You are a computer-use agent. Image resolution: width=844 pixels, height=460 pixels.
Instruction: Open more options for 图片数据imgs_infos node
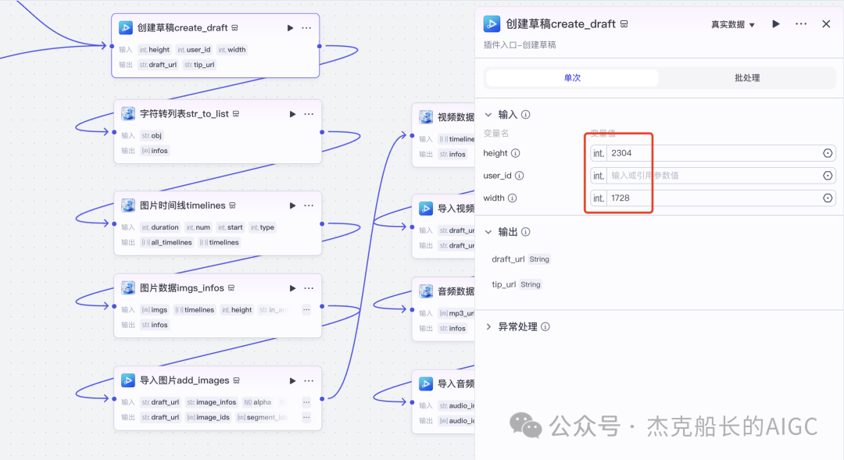pos(309,288)
